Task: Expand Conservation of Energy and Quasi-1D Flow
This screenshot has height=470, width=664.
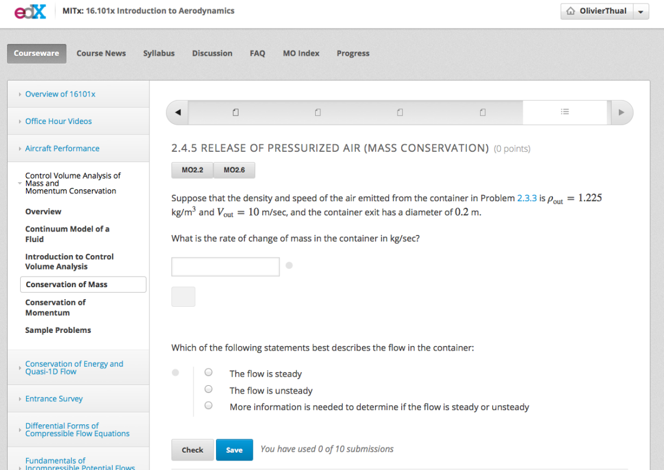Action: tap(74, 367)
